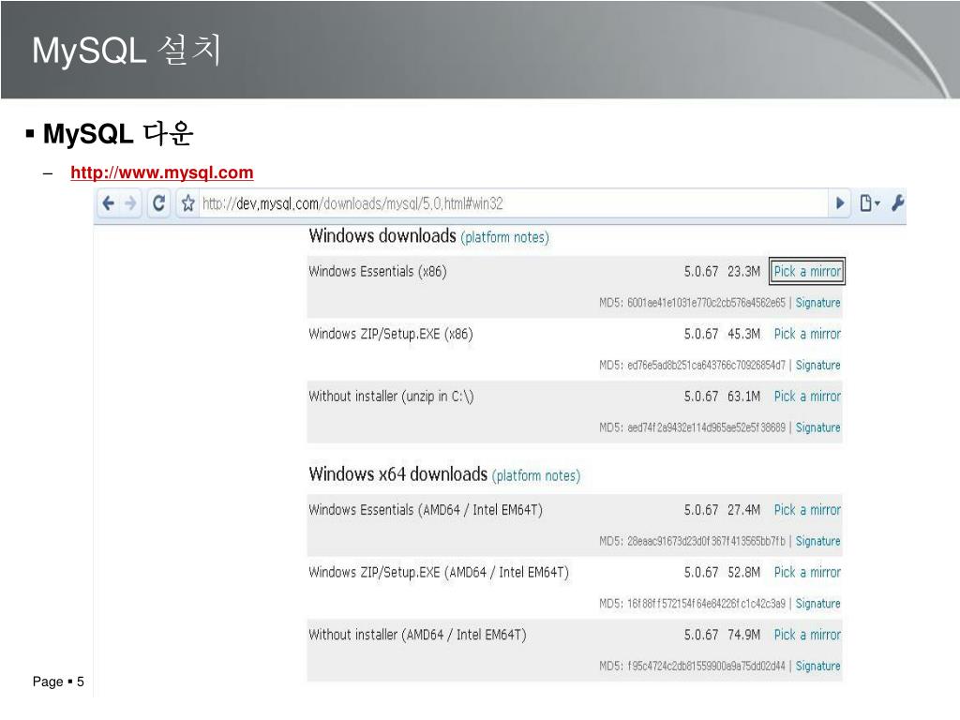Open Signature for Windows ZIP/Setup.EXE (x86)

click(x=817, y=366)
